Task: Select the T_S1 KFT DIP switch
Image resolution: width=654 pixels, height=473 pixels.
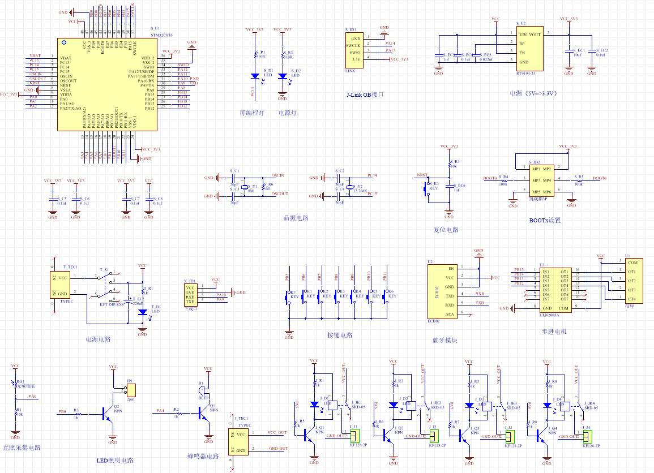Action: pyautogui.click(x=106, y=286)
